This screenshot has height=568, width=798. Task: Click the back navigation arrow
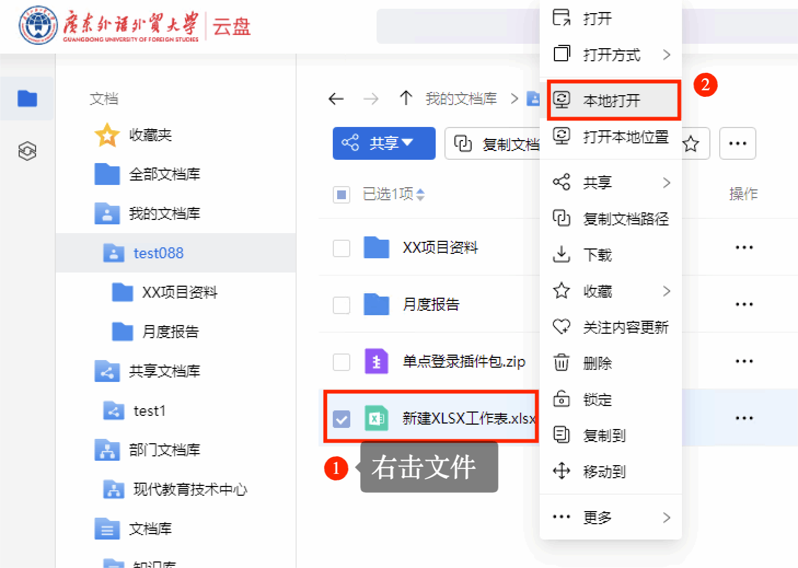coord(336,99)
